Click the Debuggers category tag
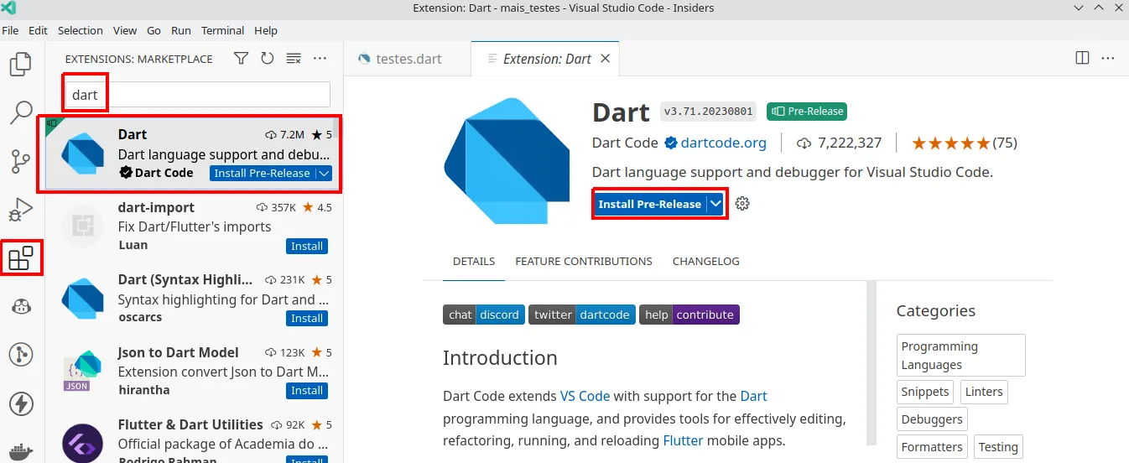 click(x=932, y=419)
